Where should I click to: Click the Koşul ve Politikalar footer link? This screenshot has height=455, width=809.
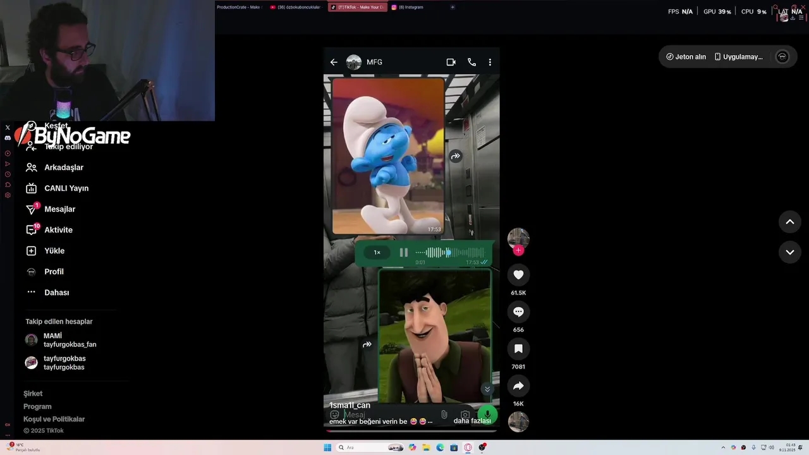coord(54,419)
